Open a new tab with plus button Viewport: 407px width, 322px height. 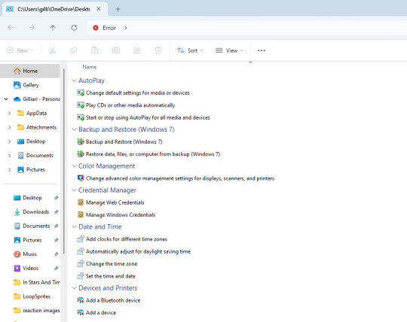pyautogui.click(x=118, y=9)
